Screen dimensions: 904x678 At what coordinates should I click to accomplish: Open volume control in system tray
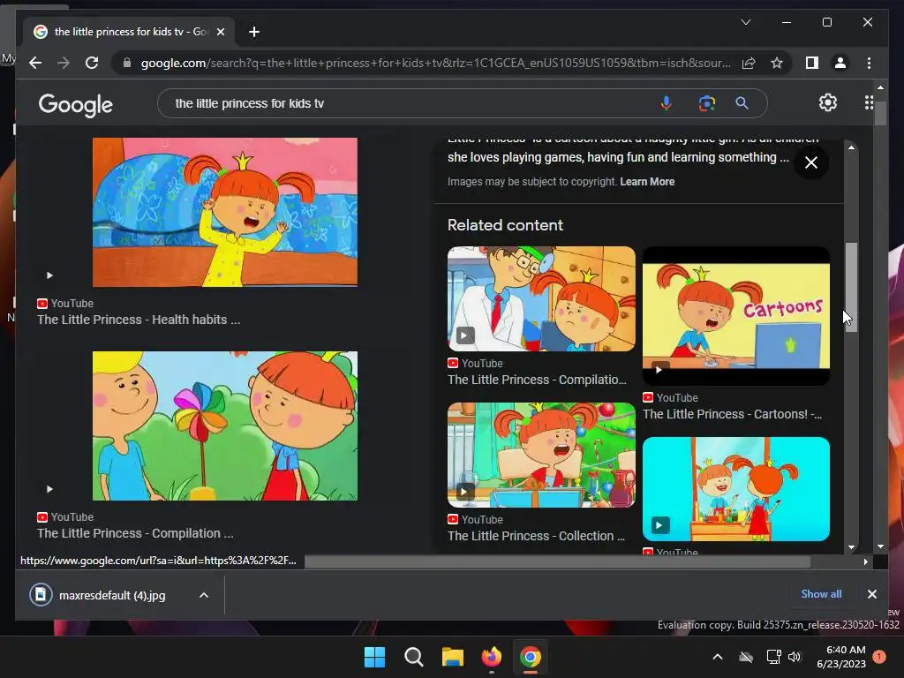[795, 657]
